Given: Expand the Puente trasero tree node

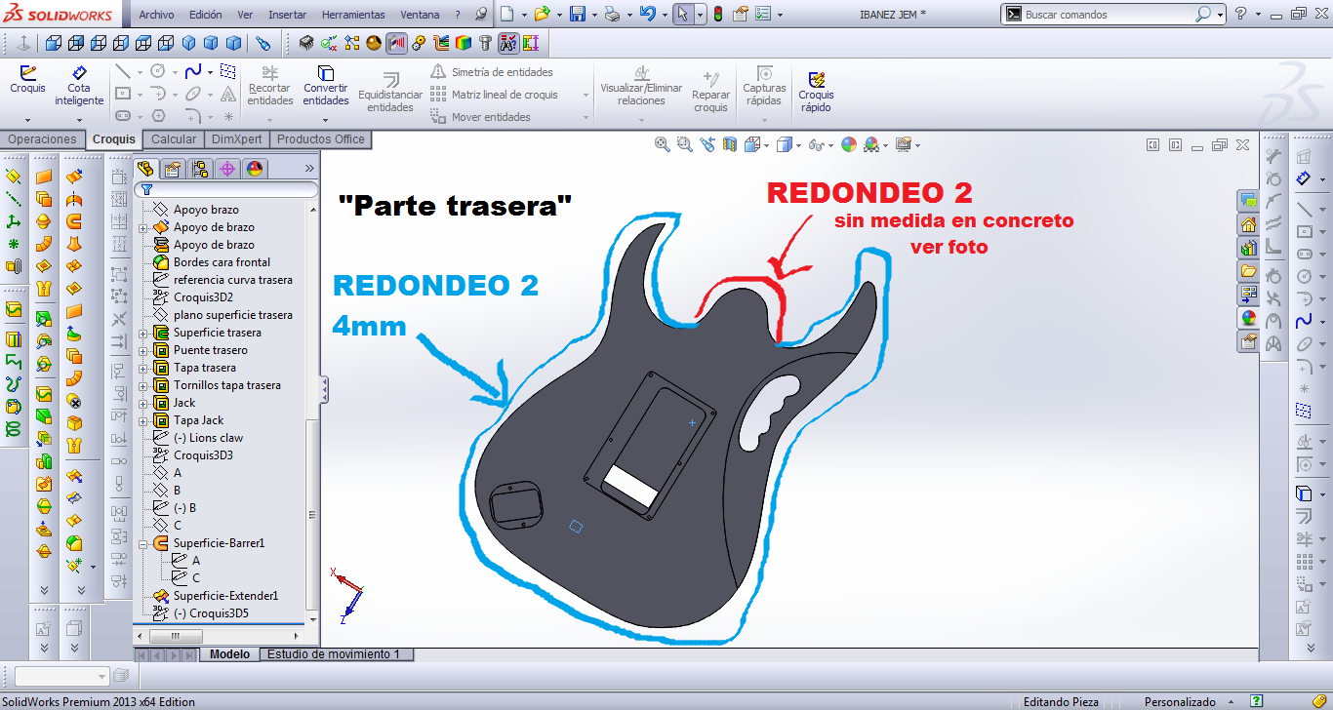Looking at the screenshot, I should 143,351.
